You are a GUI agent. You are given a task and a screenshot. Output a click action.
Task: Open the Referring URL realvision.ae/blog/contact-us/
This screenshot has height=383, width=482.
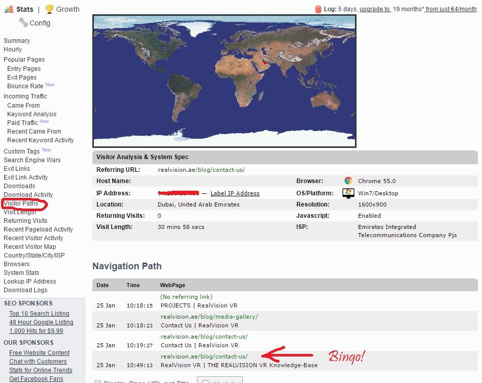[x=201, y=170]
